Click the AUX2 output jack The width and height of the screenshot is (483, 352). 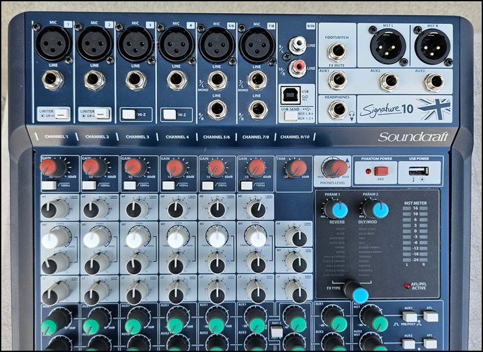click(389, 82)
